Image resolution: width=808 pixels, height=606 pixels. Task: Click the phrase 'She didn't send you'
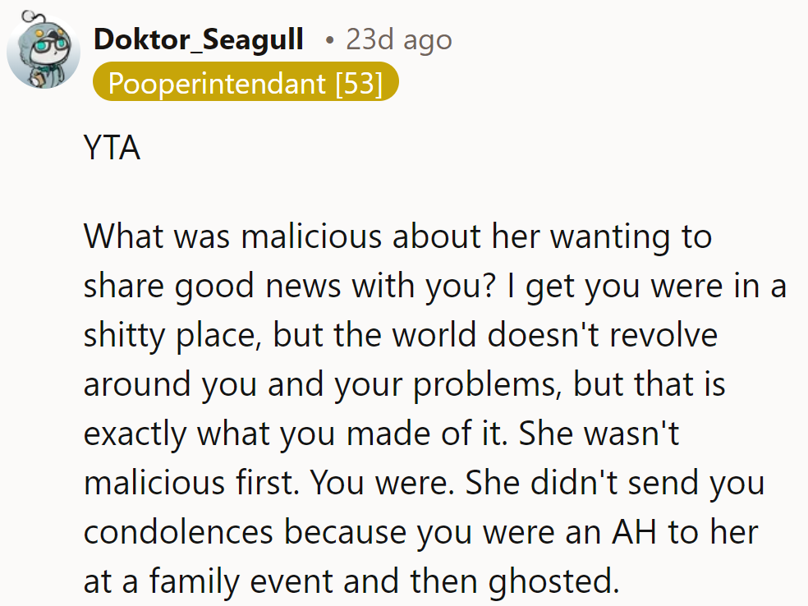click(x=616, y=483)
